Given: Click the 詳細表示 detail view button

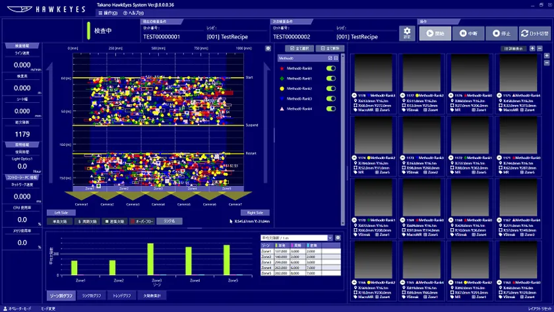Looking at the screenshot, I should 514,48.
